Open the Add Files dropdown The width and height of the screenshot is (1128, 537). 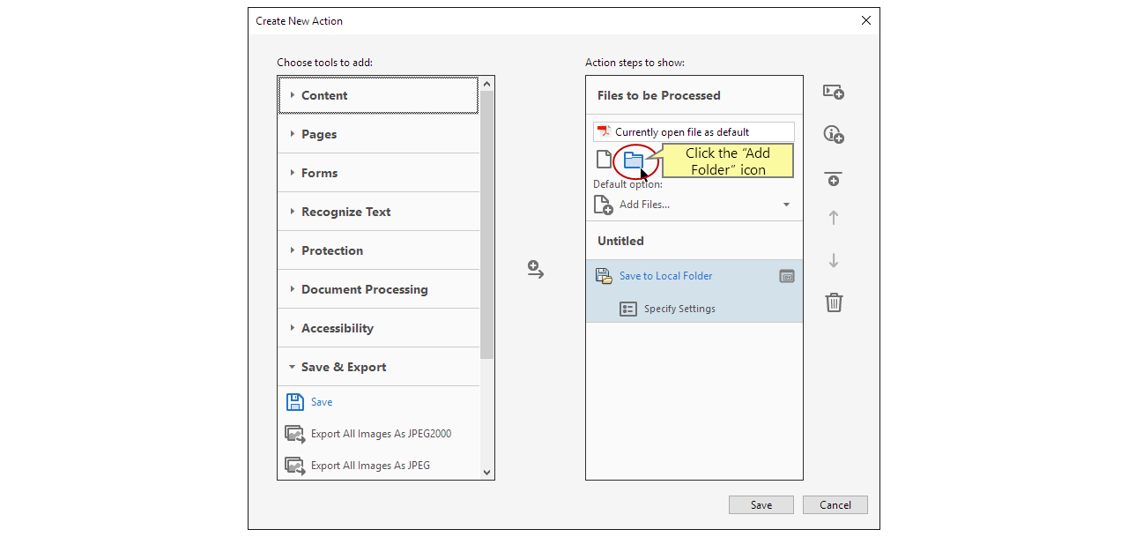785,204
